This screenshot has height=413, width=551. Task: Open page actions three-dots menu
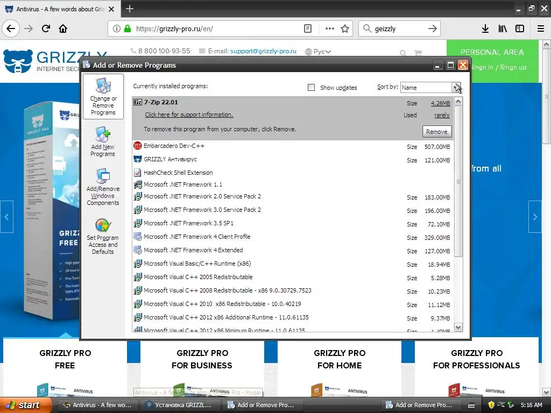[x=330, y=29]
